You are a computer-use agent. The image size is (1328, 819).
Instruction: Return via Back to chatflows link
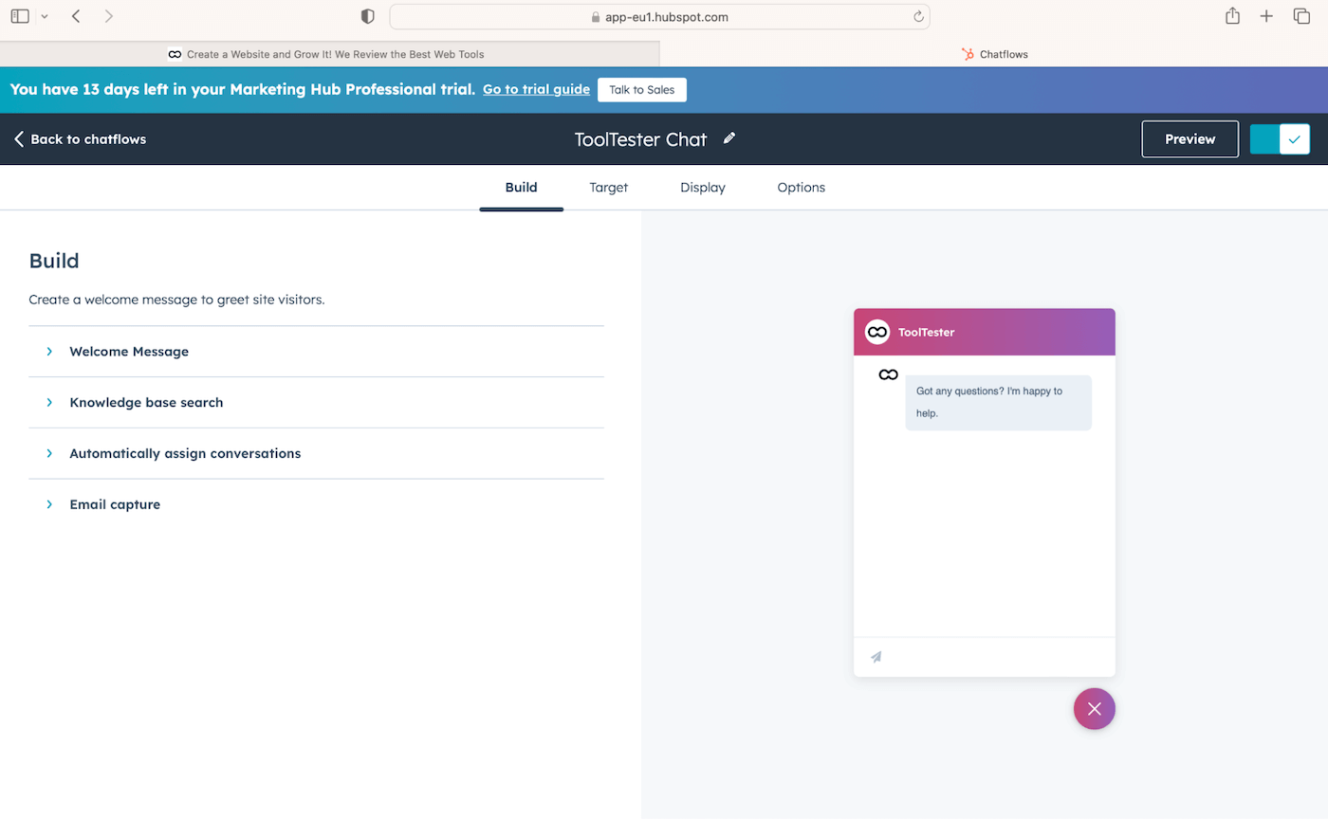tap(81, 139)
